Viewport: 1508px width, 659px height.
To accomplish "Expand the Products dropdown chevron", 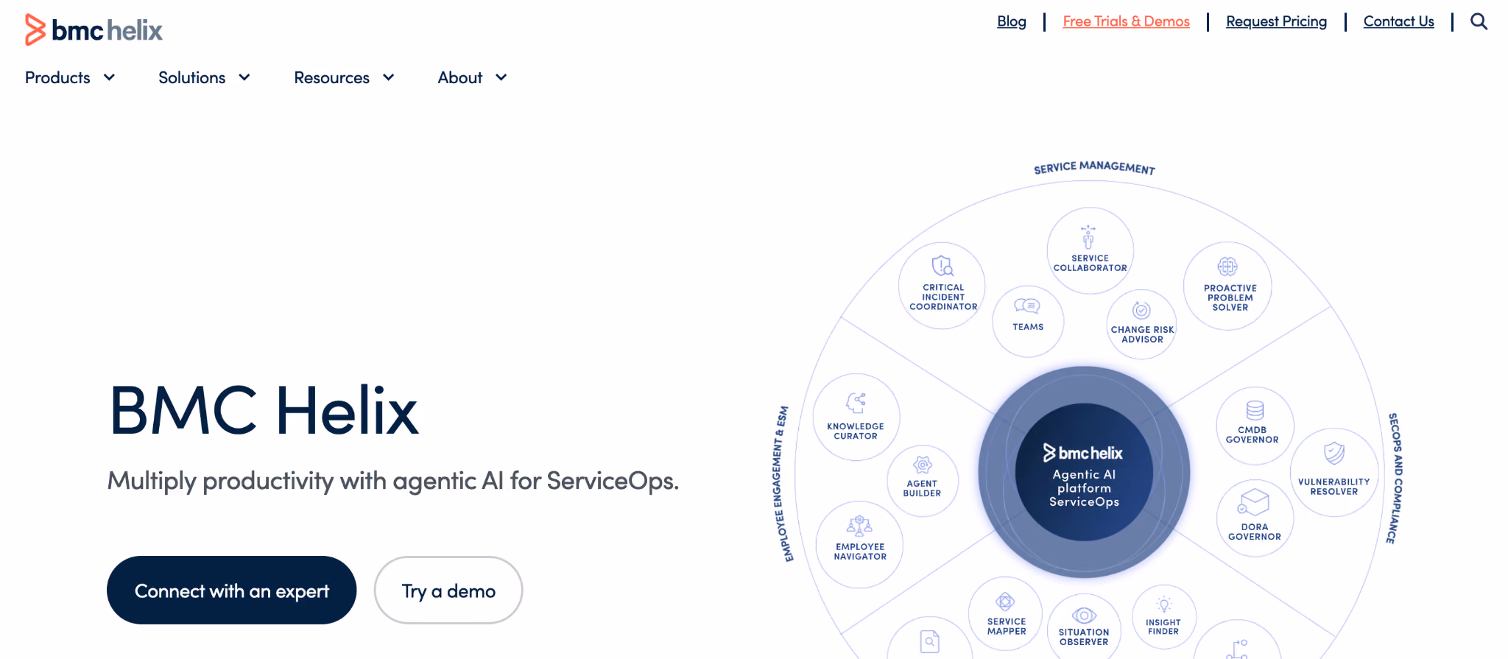I will tap(109, 77).
